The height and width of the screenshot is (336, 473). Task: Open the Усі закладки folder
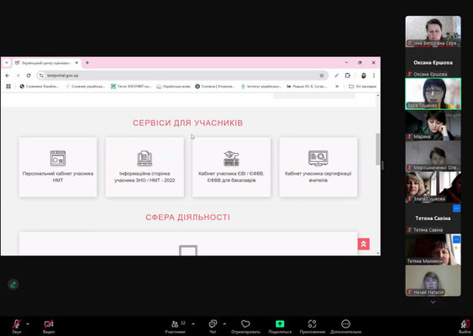click(363, 87)
